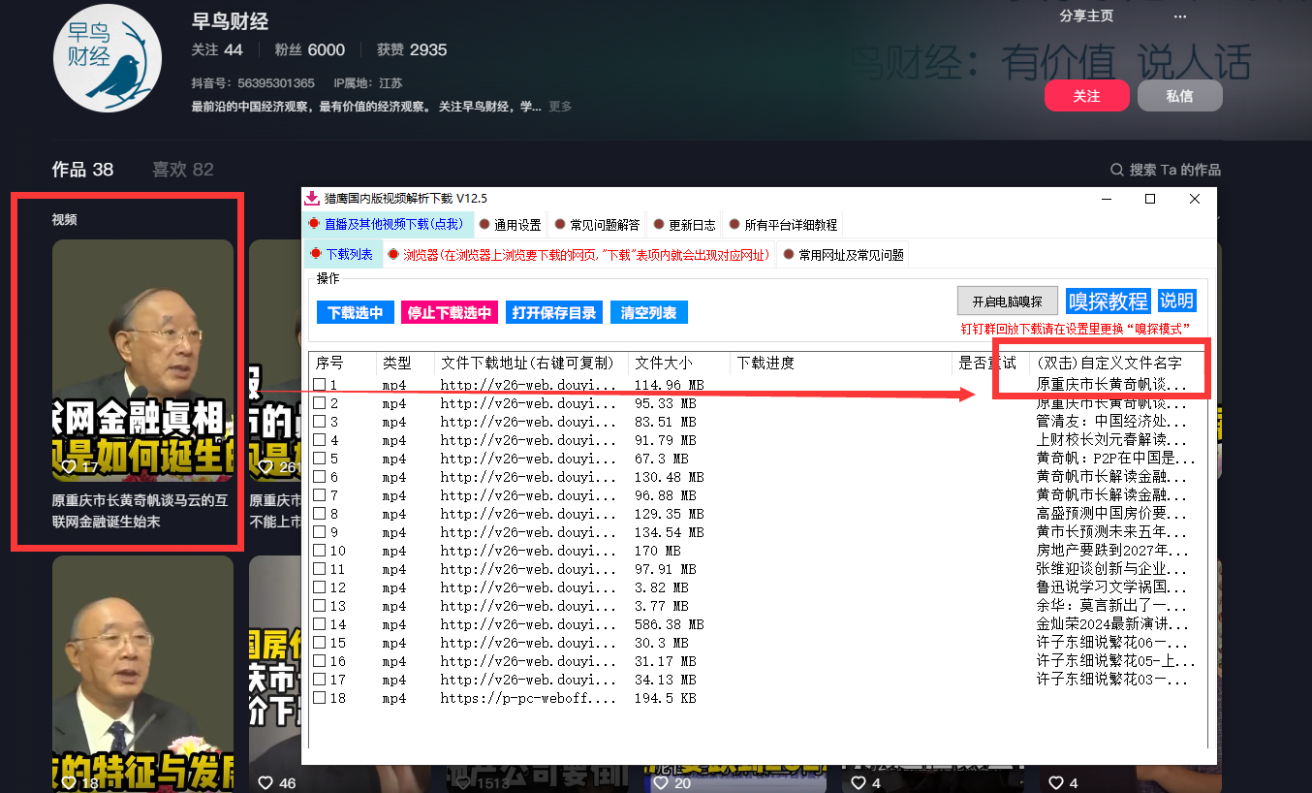Screen dimensions: 1312x793
Task: Click the 打开保存目录 button
Action: tap(553, 313)
